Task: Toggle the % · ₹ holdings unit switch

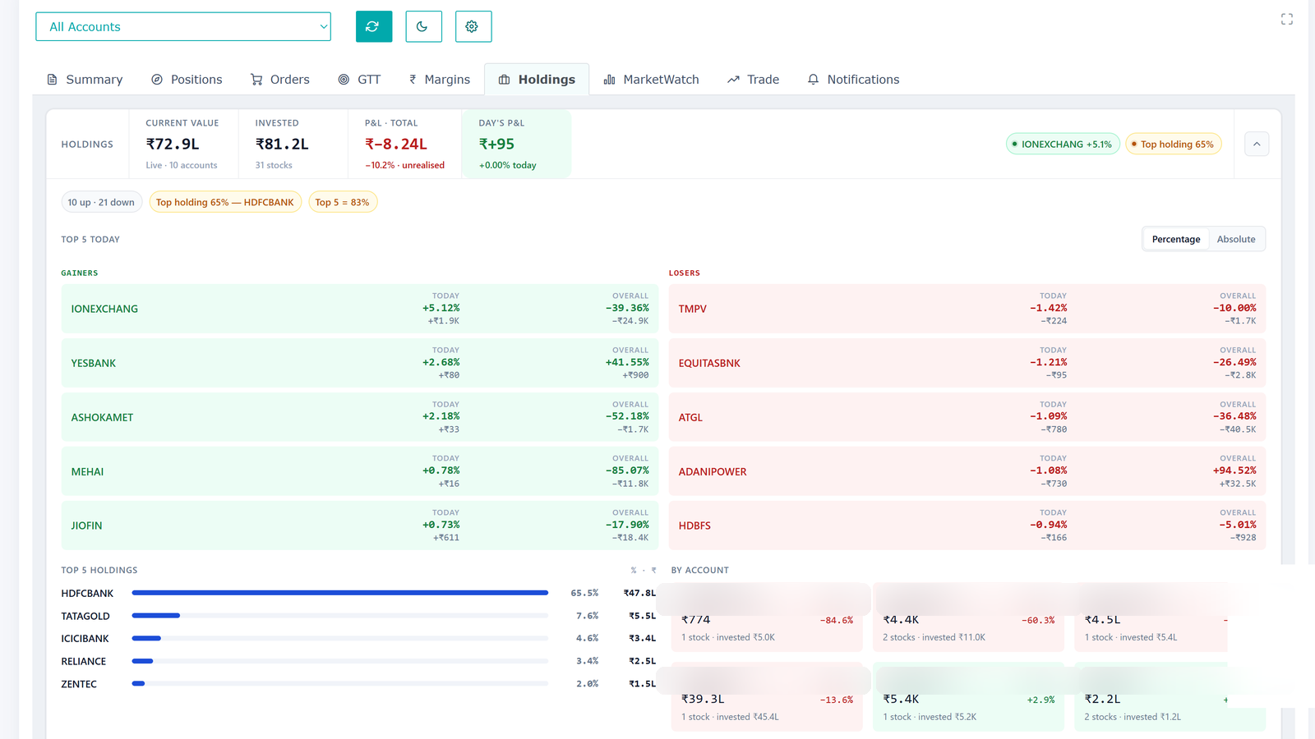Action: tap(644, 570)
